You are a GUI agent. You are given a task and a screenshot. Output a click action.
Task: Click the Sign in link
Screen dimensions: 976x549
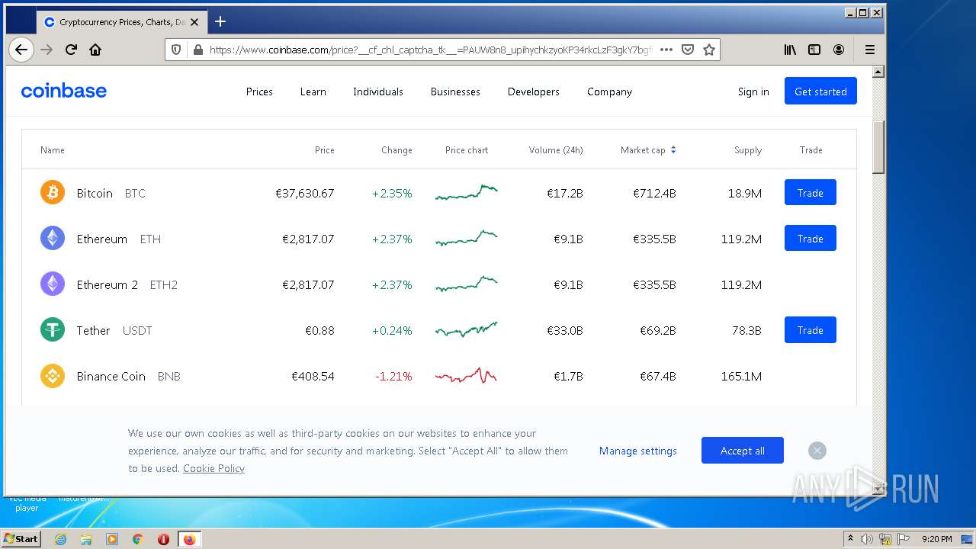753,91
